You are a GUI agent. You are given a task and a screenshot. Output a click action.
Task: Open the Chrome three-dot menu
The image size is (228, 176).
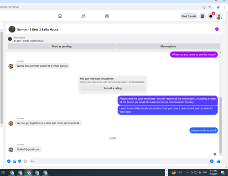tap(224, 7)
